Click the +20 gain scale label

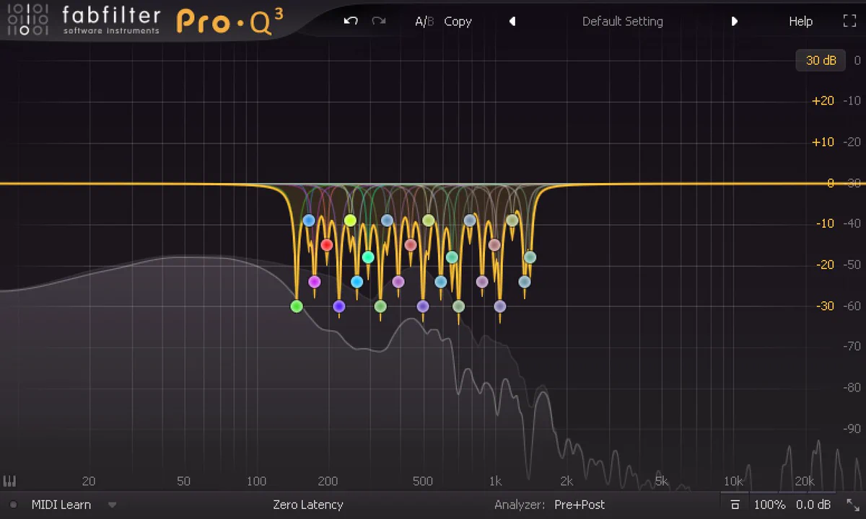click(x=823, y=101)
